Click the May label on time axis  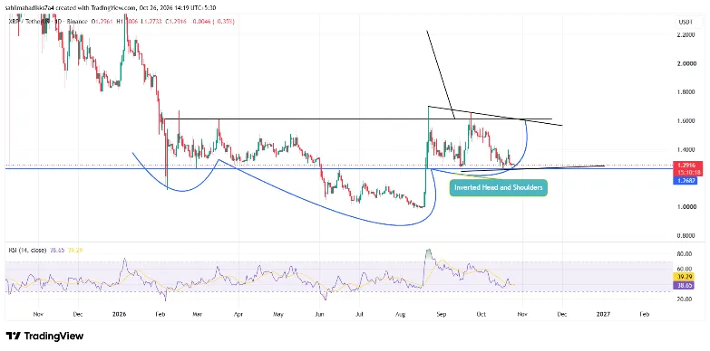[278, 314]
